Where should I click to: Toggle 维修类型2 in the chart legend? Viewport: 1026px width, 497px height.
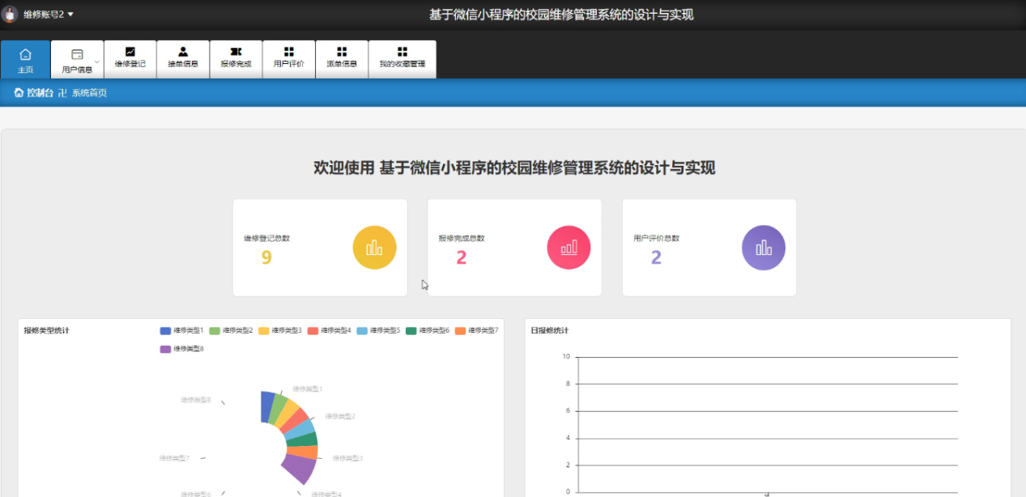coord(232,330)
